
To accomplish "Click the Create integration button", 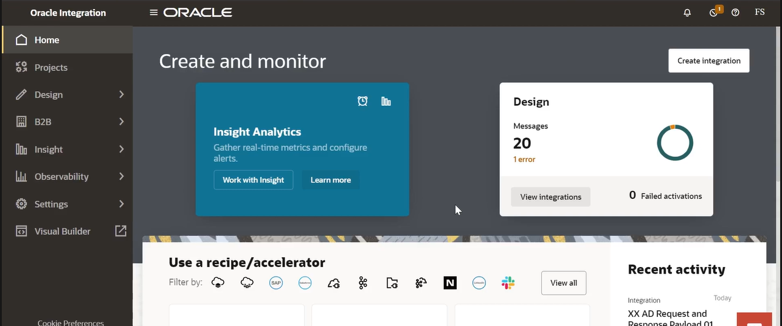I will coord(709,61).
